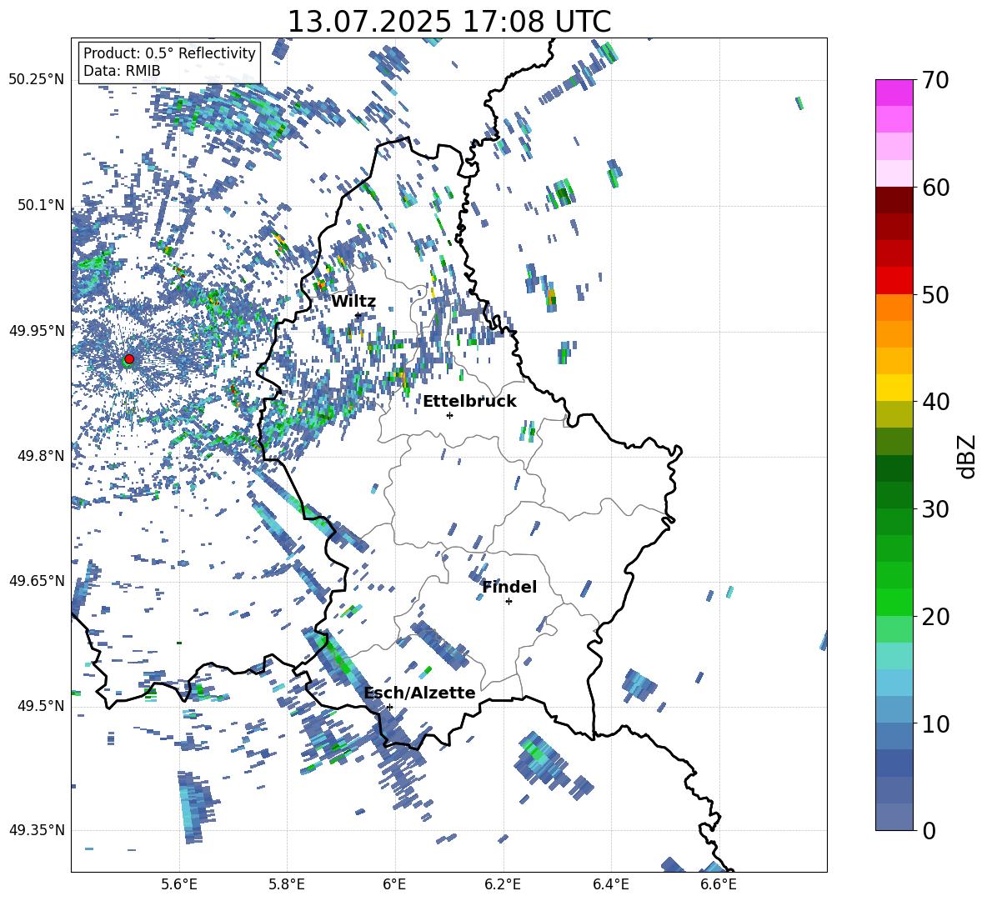Click the 5.6°E longitude label

click(x=179, y=884)
